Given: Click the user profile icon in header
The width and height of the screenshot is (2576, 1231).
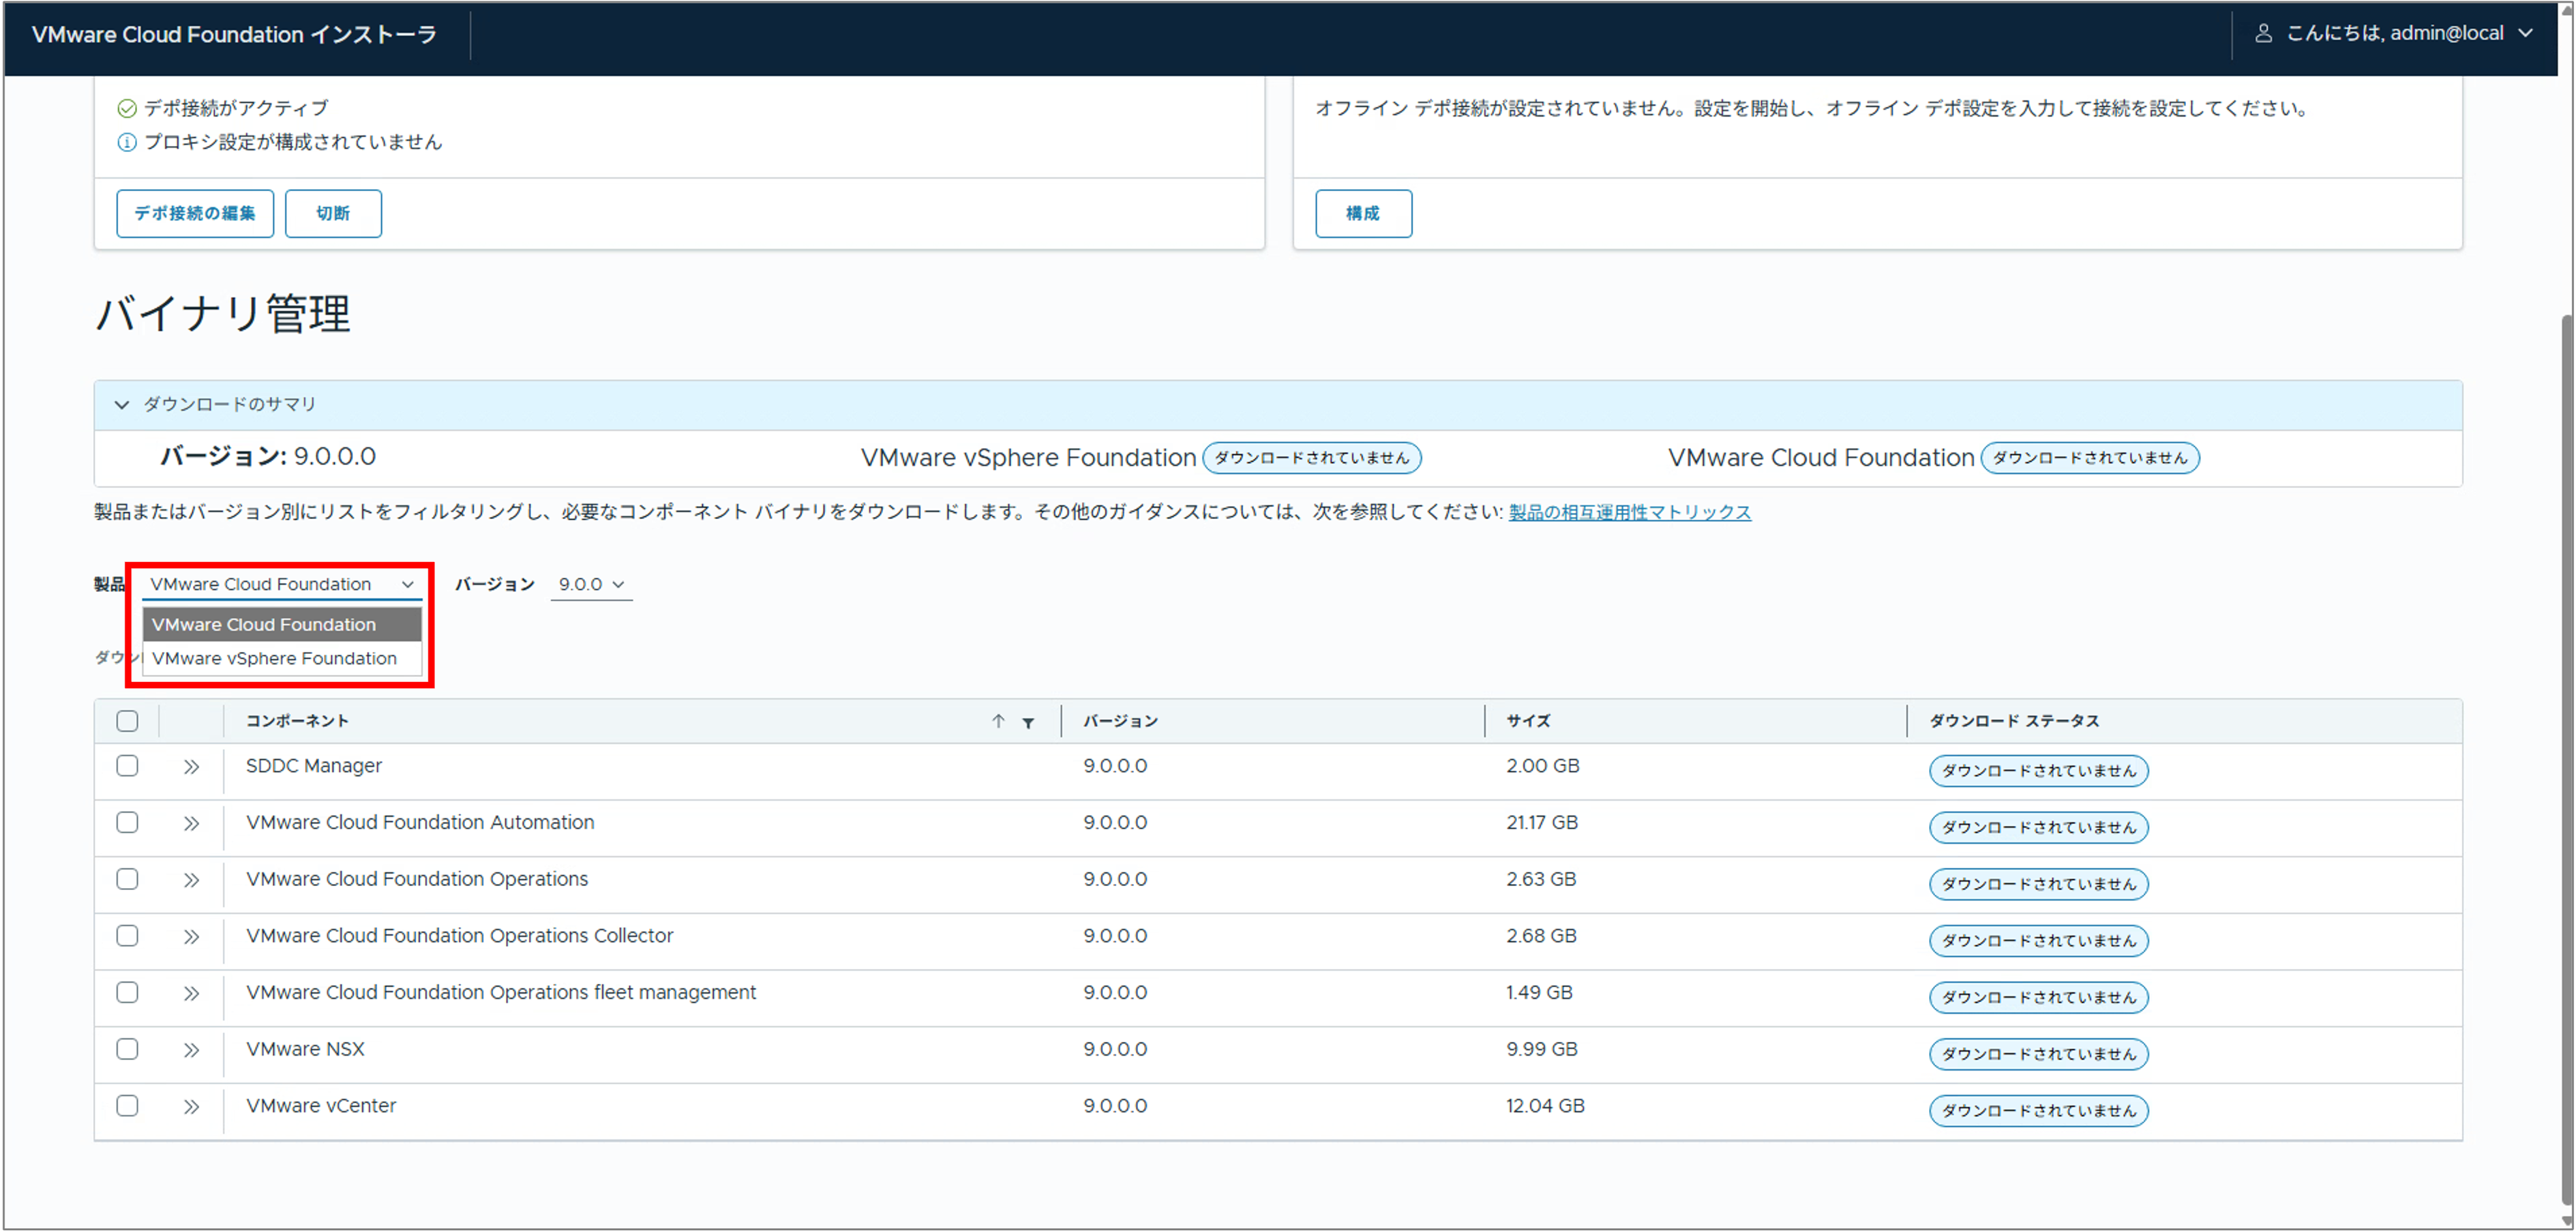Looking at the screenshot, I should click(2264, 33).
